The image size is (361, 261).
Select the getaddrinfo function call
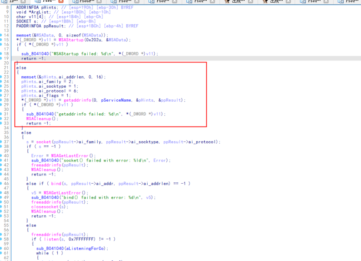pyautogui.click(x=77, y=100)
